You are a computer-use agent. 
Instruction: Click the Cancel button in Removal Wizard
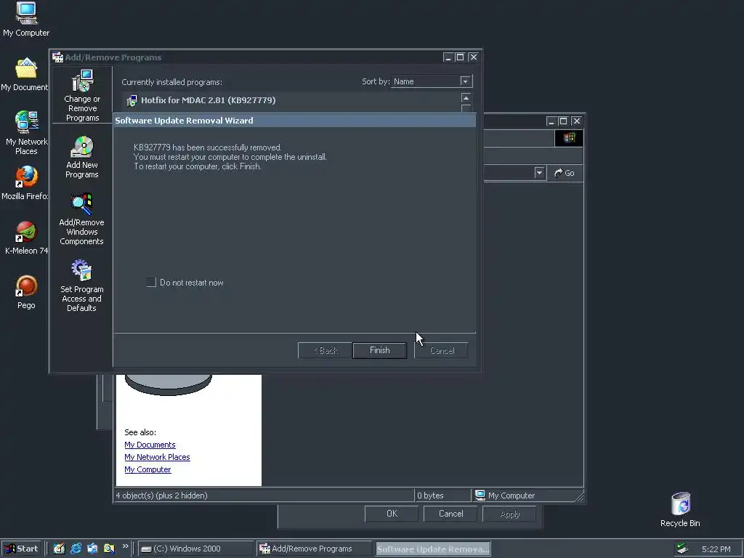tap(441, 351)
